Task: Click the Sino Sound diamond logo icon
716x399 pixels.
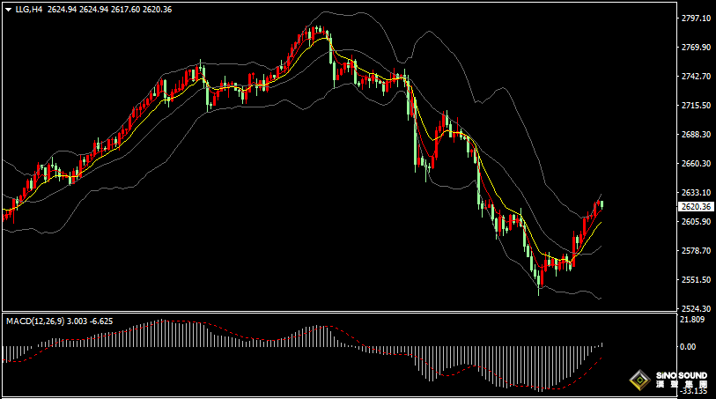Action: click(x=637, y=381)
